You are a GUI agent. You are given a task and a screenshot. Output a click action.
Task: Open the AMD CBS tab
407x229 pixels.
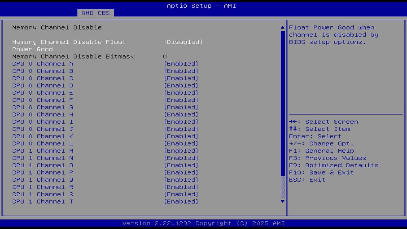[x=95, y=13]
